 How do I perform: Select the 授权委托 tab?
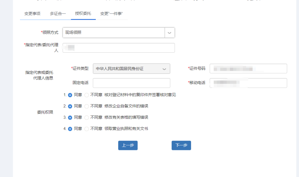83,13
